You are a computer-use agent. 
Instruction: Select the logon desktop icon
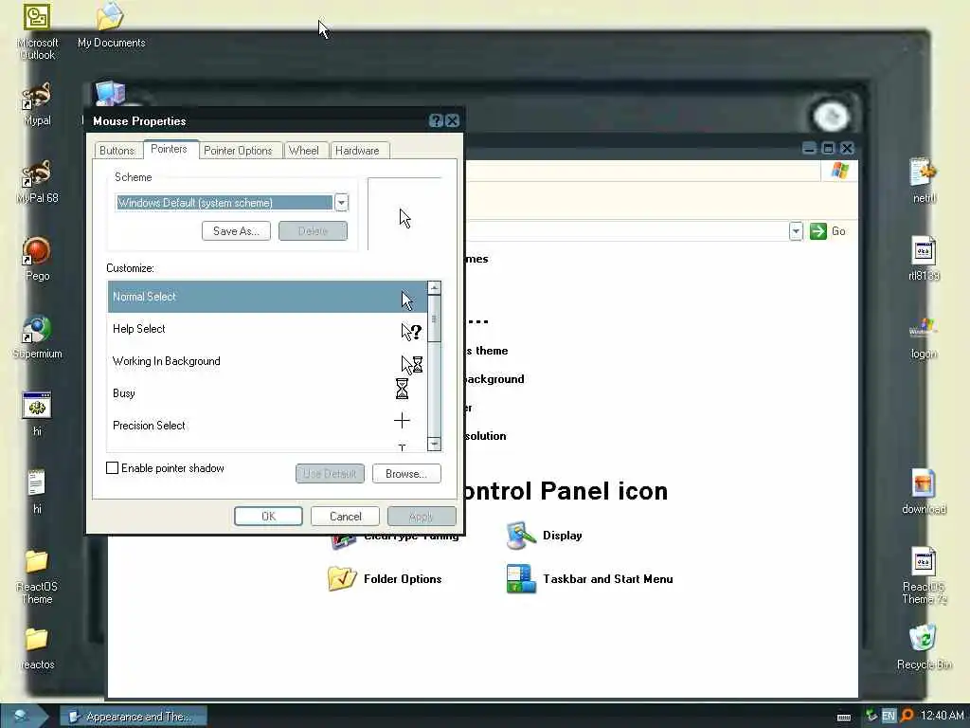924,338
